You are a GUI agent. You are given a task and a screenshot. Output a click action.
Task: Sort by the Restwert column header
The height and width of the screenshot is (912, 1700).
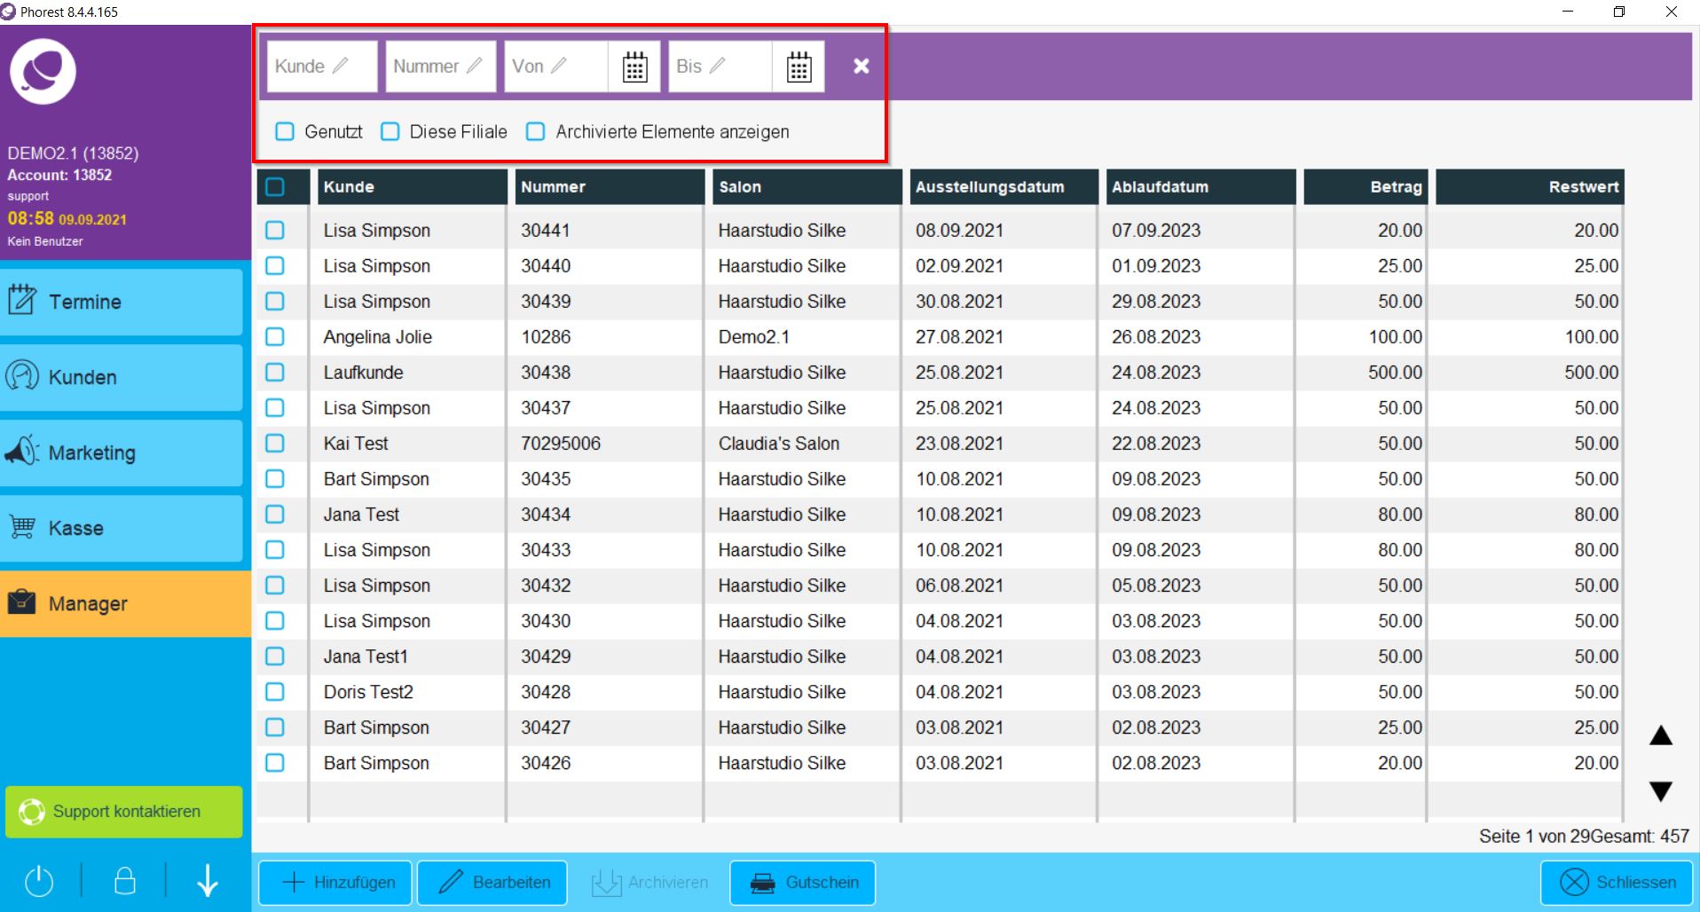tap(1530, 187)
